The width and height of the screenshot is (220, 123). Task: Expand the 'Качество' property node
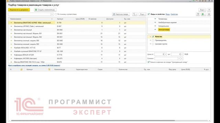click(151, 37)
